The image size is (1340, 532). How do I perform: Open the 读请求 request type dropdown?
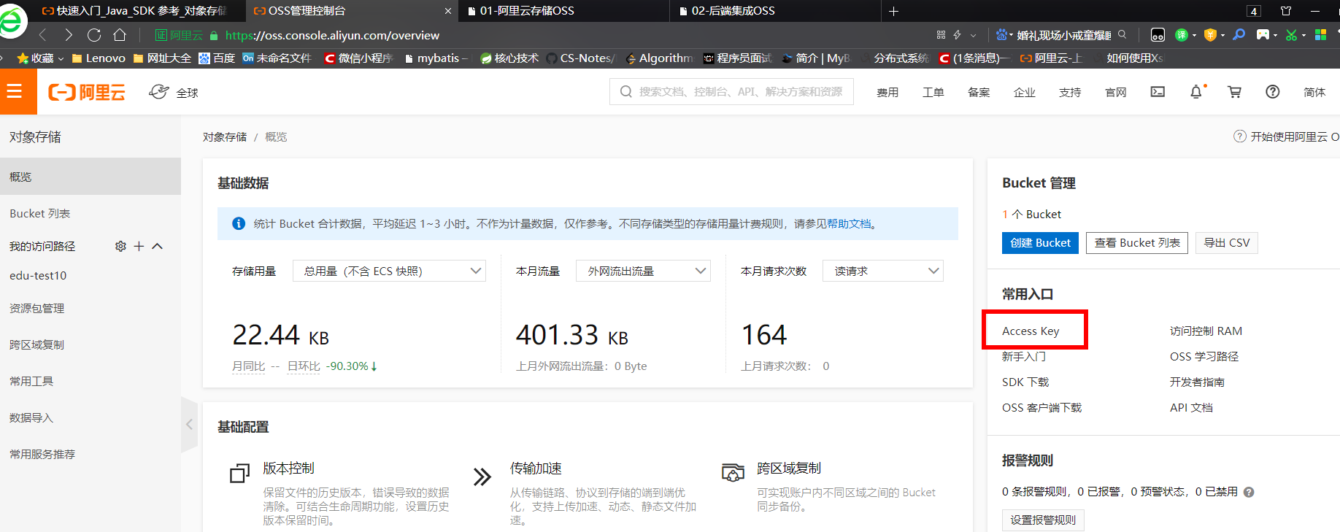(883, 271)
